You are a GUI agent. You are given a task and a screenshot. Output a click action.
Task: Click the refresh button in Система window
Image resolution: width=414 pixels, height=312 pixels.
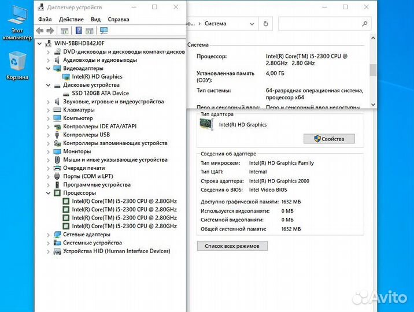click(265, 24)
